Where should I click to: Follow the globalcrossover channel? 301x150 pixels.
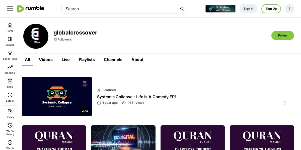coord(283,35)
